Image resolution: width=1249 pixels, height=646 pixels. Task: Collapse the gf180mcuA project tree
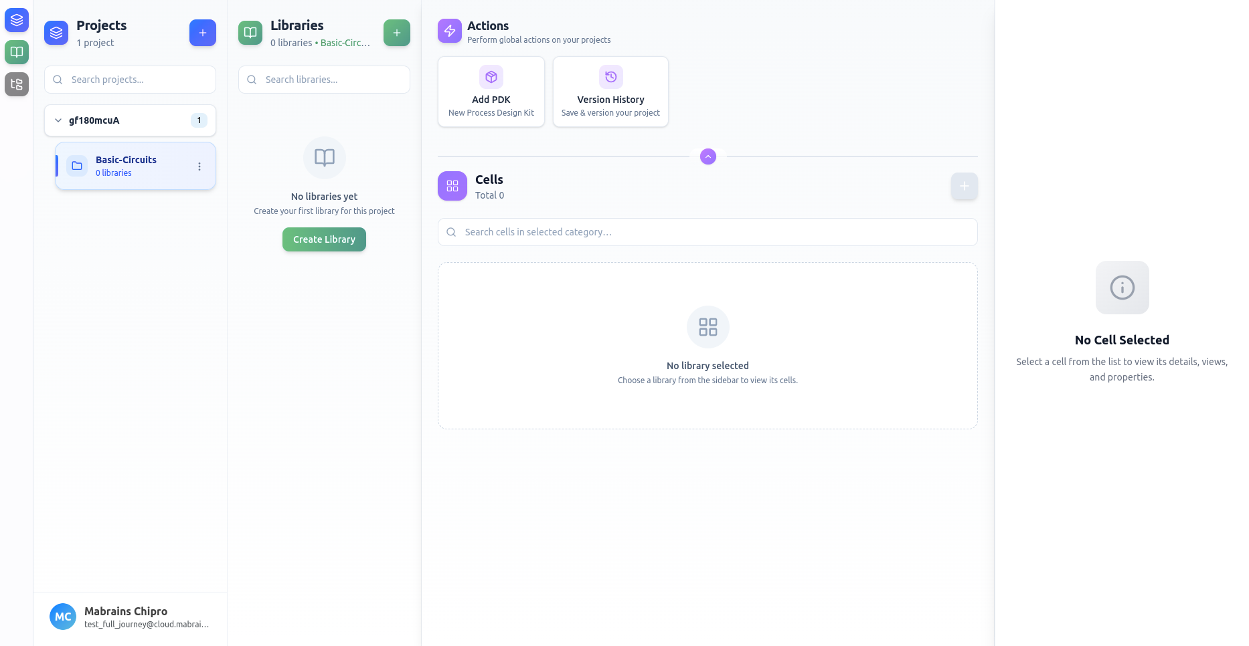[x=58, y=120]
